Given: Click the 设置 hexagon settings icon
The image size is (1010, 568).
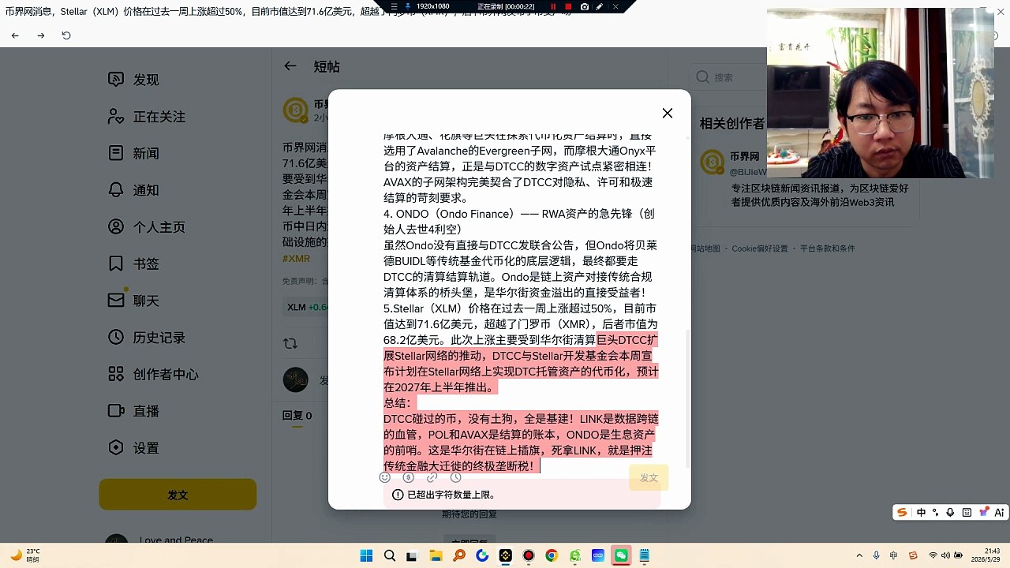Looking at the screenshot, I should pos(116,448).
